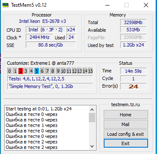This screenshot has height=154, width=157.
Task: Select test indicator box 13
Action: [80, 71]
